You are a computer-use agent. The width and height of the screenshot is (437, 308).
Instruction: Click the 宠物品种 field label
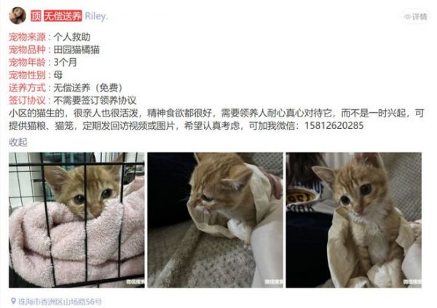27,50
